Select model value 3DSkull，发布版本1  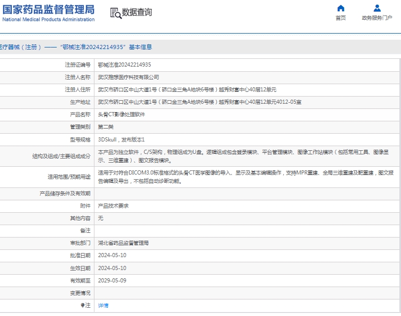[x=121, y=140]
